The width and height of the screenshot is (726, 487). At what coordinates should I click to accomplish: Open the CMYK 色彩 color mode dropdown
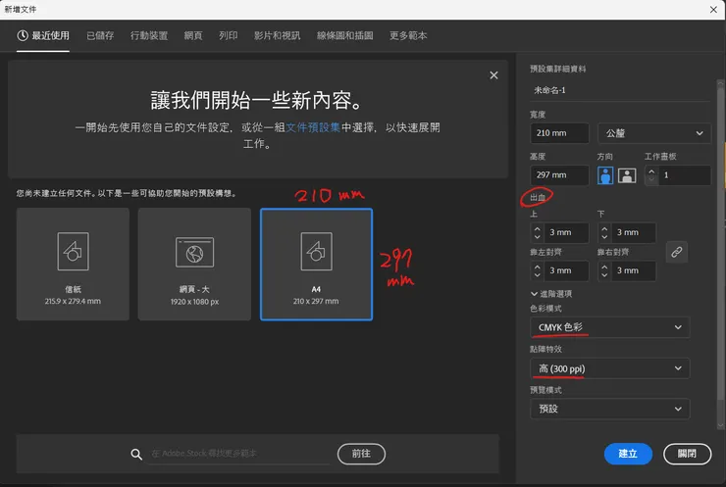[x=610, y=327]
